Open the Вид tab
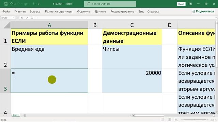218x122 pixels. tap(141, 12)
